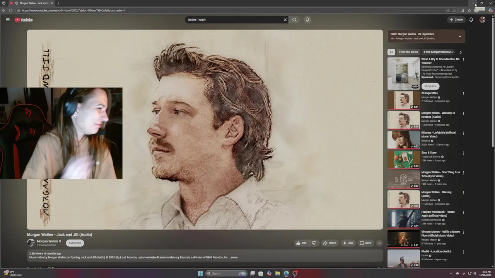
Task: Select the From MorganWallenVEVO chip
Action: pos(439,52)
